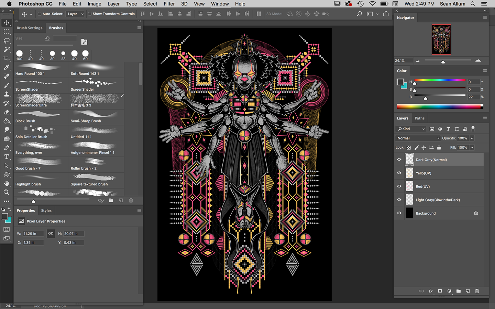495x309 pixels.
Task: Hide the Red(UV) layer
Action: [399, 186]
